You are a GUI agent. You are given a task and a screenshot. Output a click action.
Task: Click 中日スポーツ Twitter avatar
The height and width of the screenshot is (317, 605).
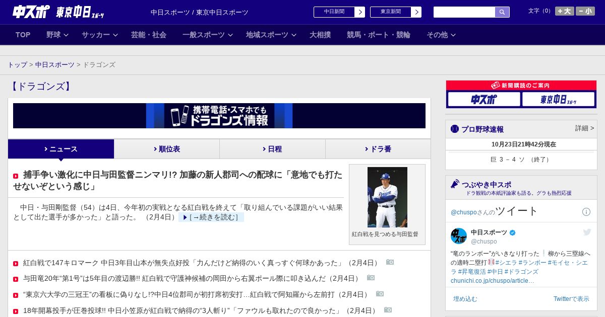[459, 236]
